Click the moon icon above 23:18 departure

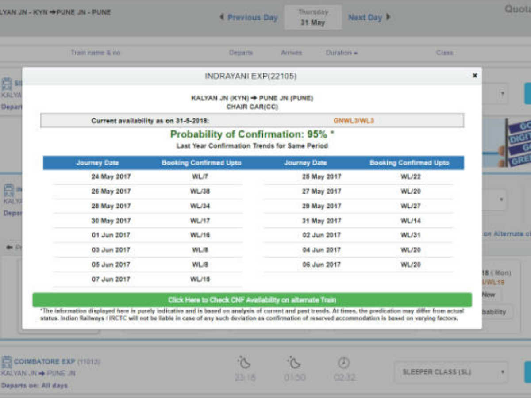point(244,363)
